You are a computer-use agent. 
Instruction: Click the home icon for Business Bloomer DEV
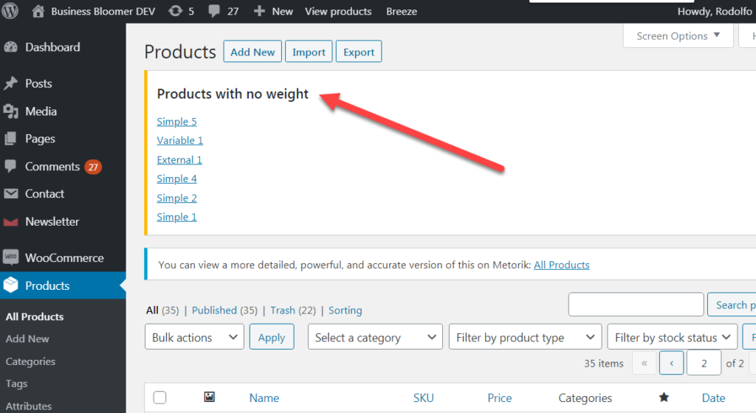pos(38,11)
